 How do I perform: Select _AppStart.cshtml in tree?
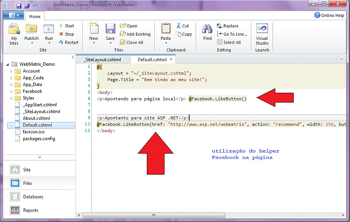39,105
